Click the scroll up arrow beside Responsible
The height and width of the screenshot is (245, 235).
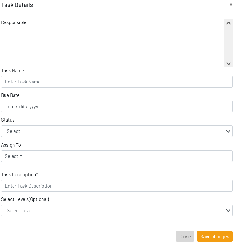229,23
